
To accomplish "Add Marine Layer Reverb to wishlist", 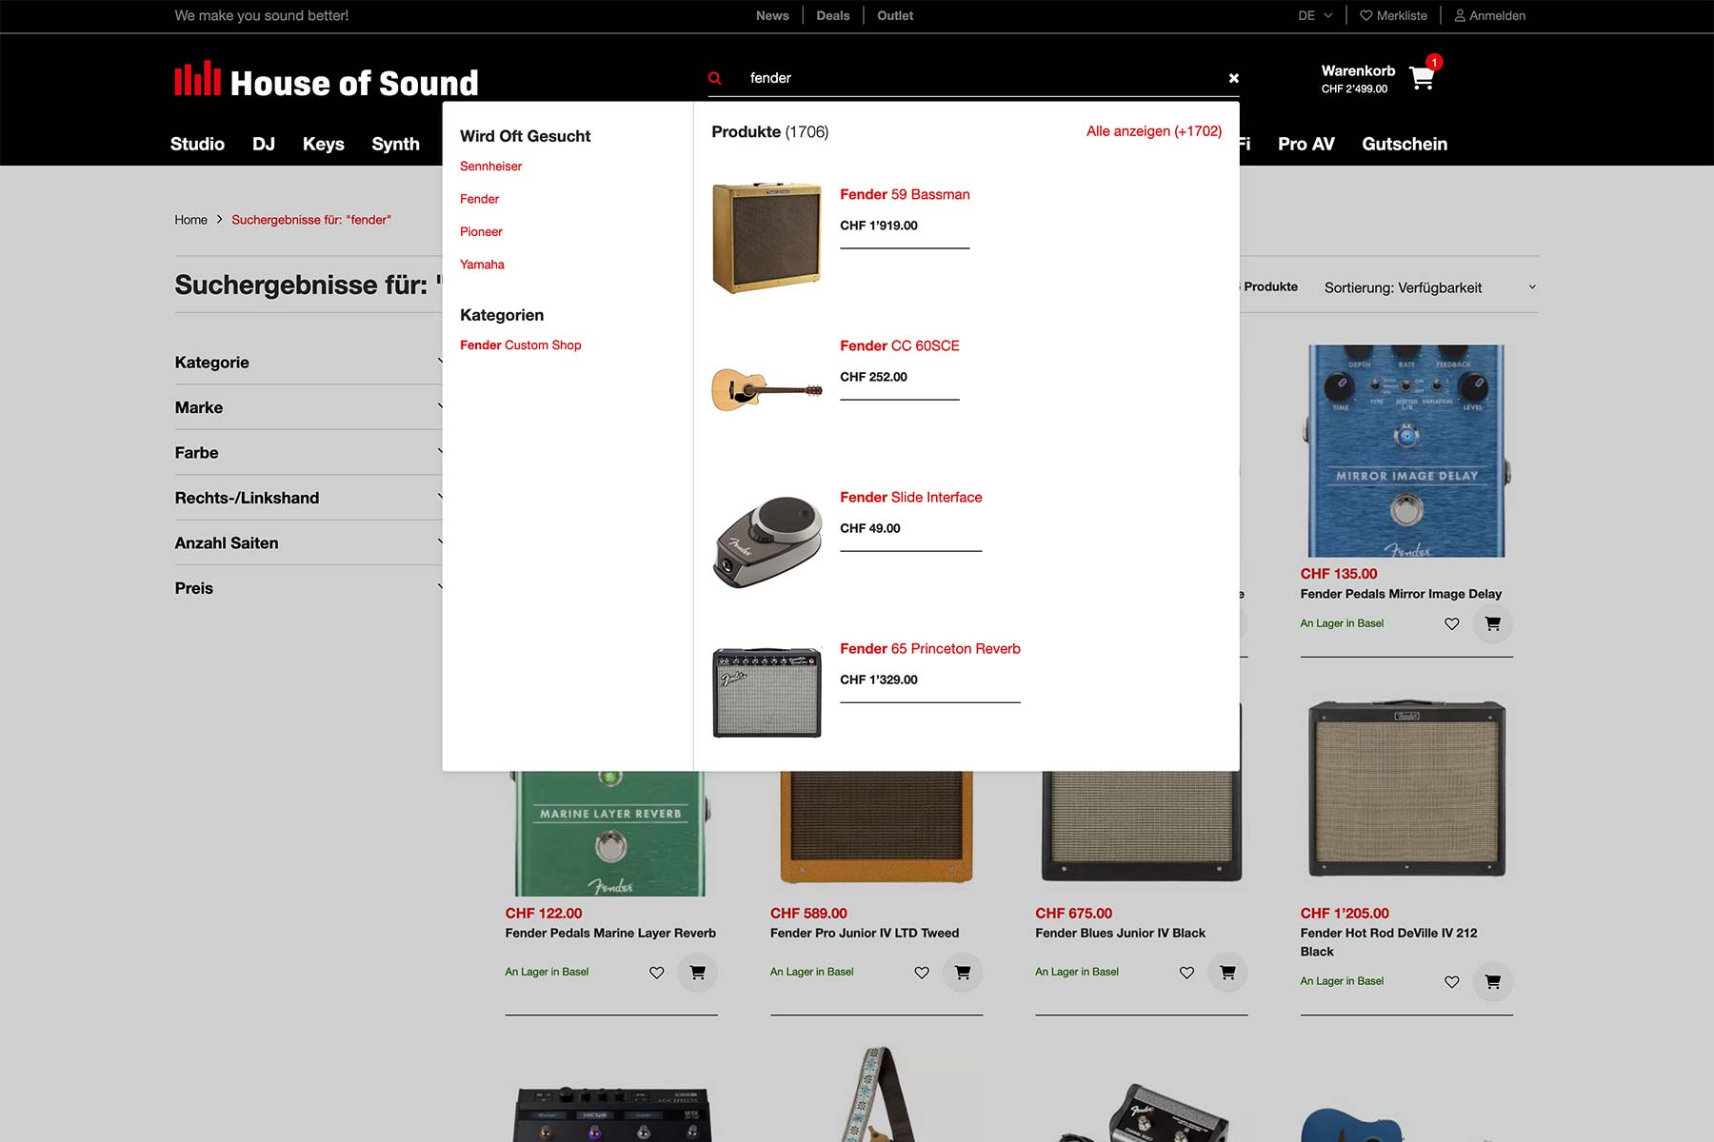I will pyautogui.click(x=656, y=973).
